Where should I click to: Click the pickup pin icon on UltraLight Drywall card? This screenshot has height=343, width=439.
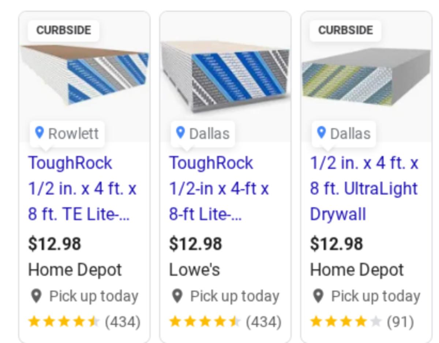tap(318, 296)
